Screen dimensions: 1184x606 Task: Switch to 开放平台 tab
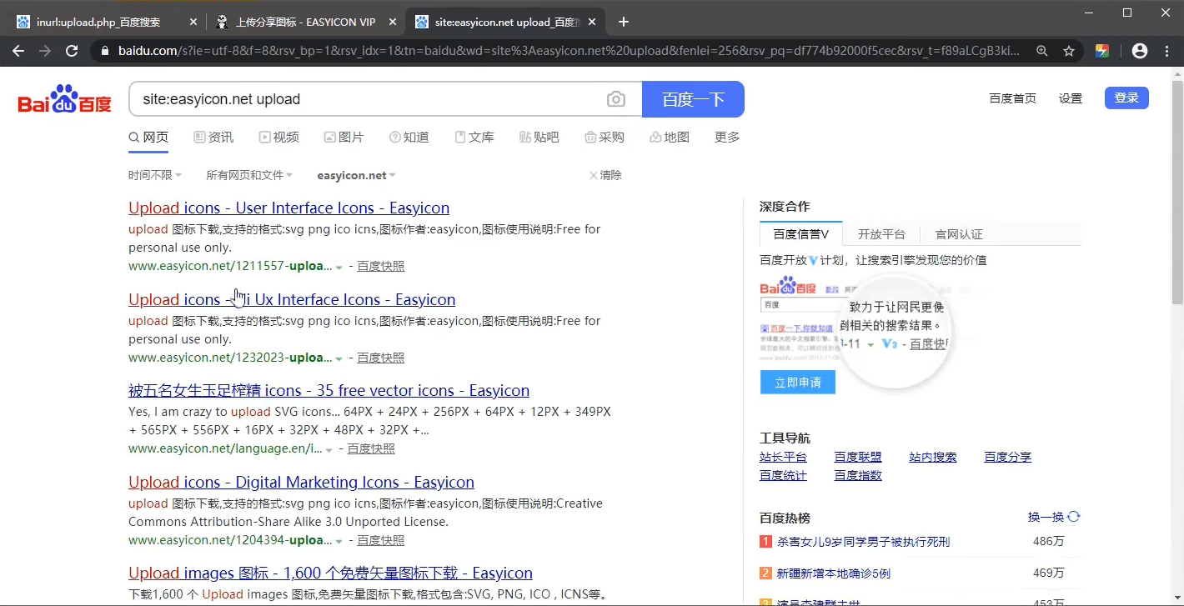(881, 234)
